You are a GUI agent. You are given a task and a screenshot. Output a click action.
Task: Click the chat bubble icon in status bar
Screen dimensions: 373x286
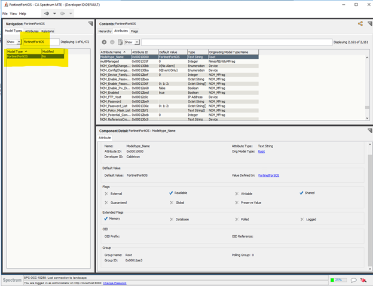tap(354, 279)
